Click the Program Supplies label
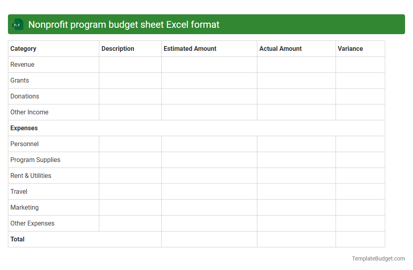This screenshot has height=270, width=413. pyautogui.click(x=35, y=160)
